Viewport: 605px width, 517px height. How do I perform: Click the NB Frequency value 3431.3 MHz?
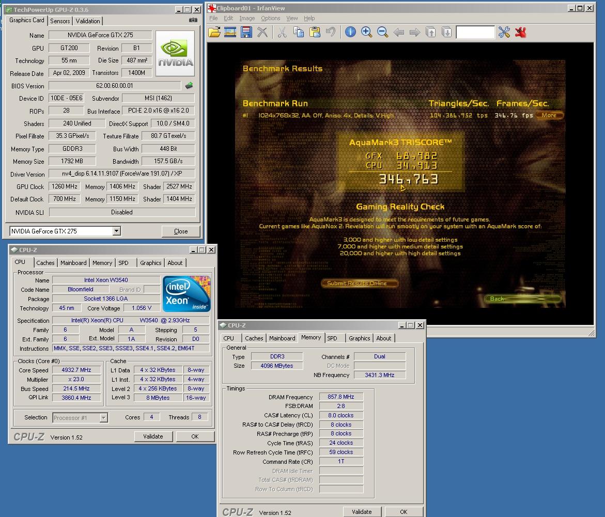pos(380,374)
